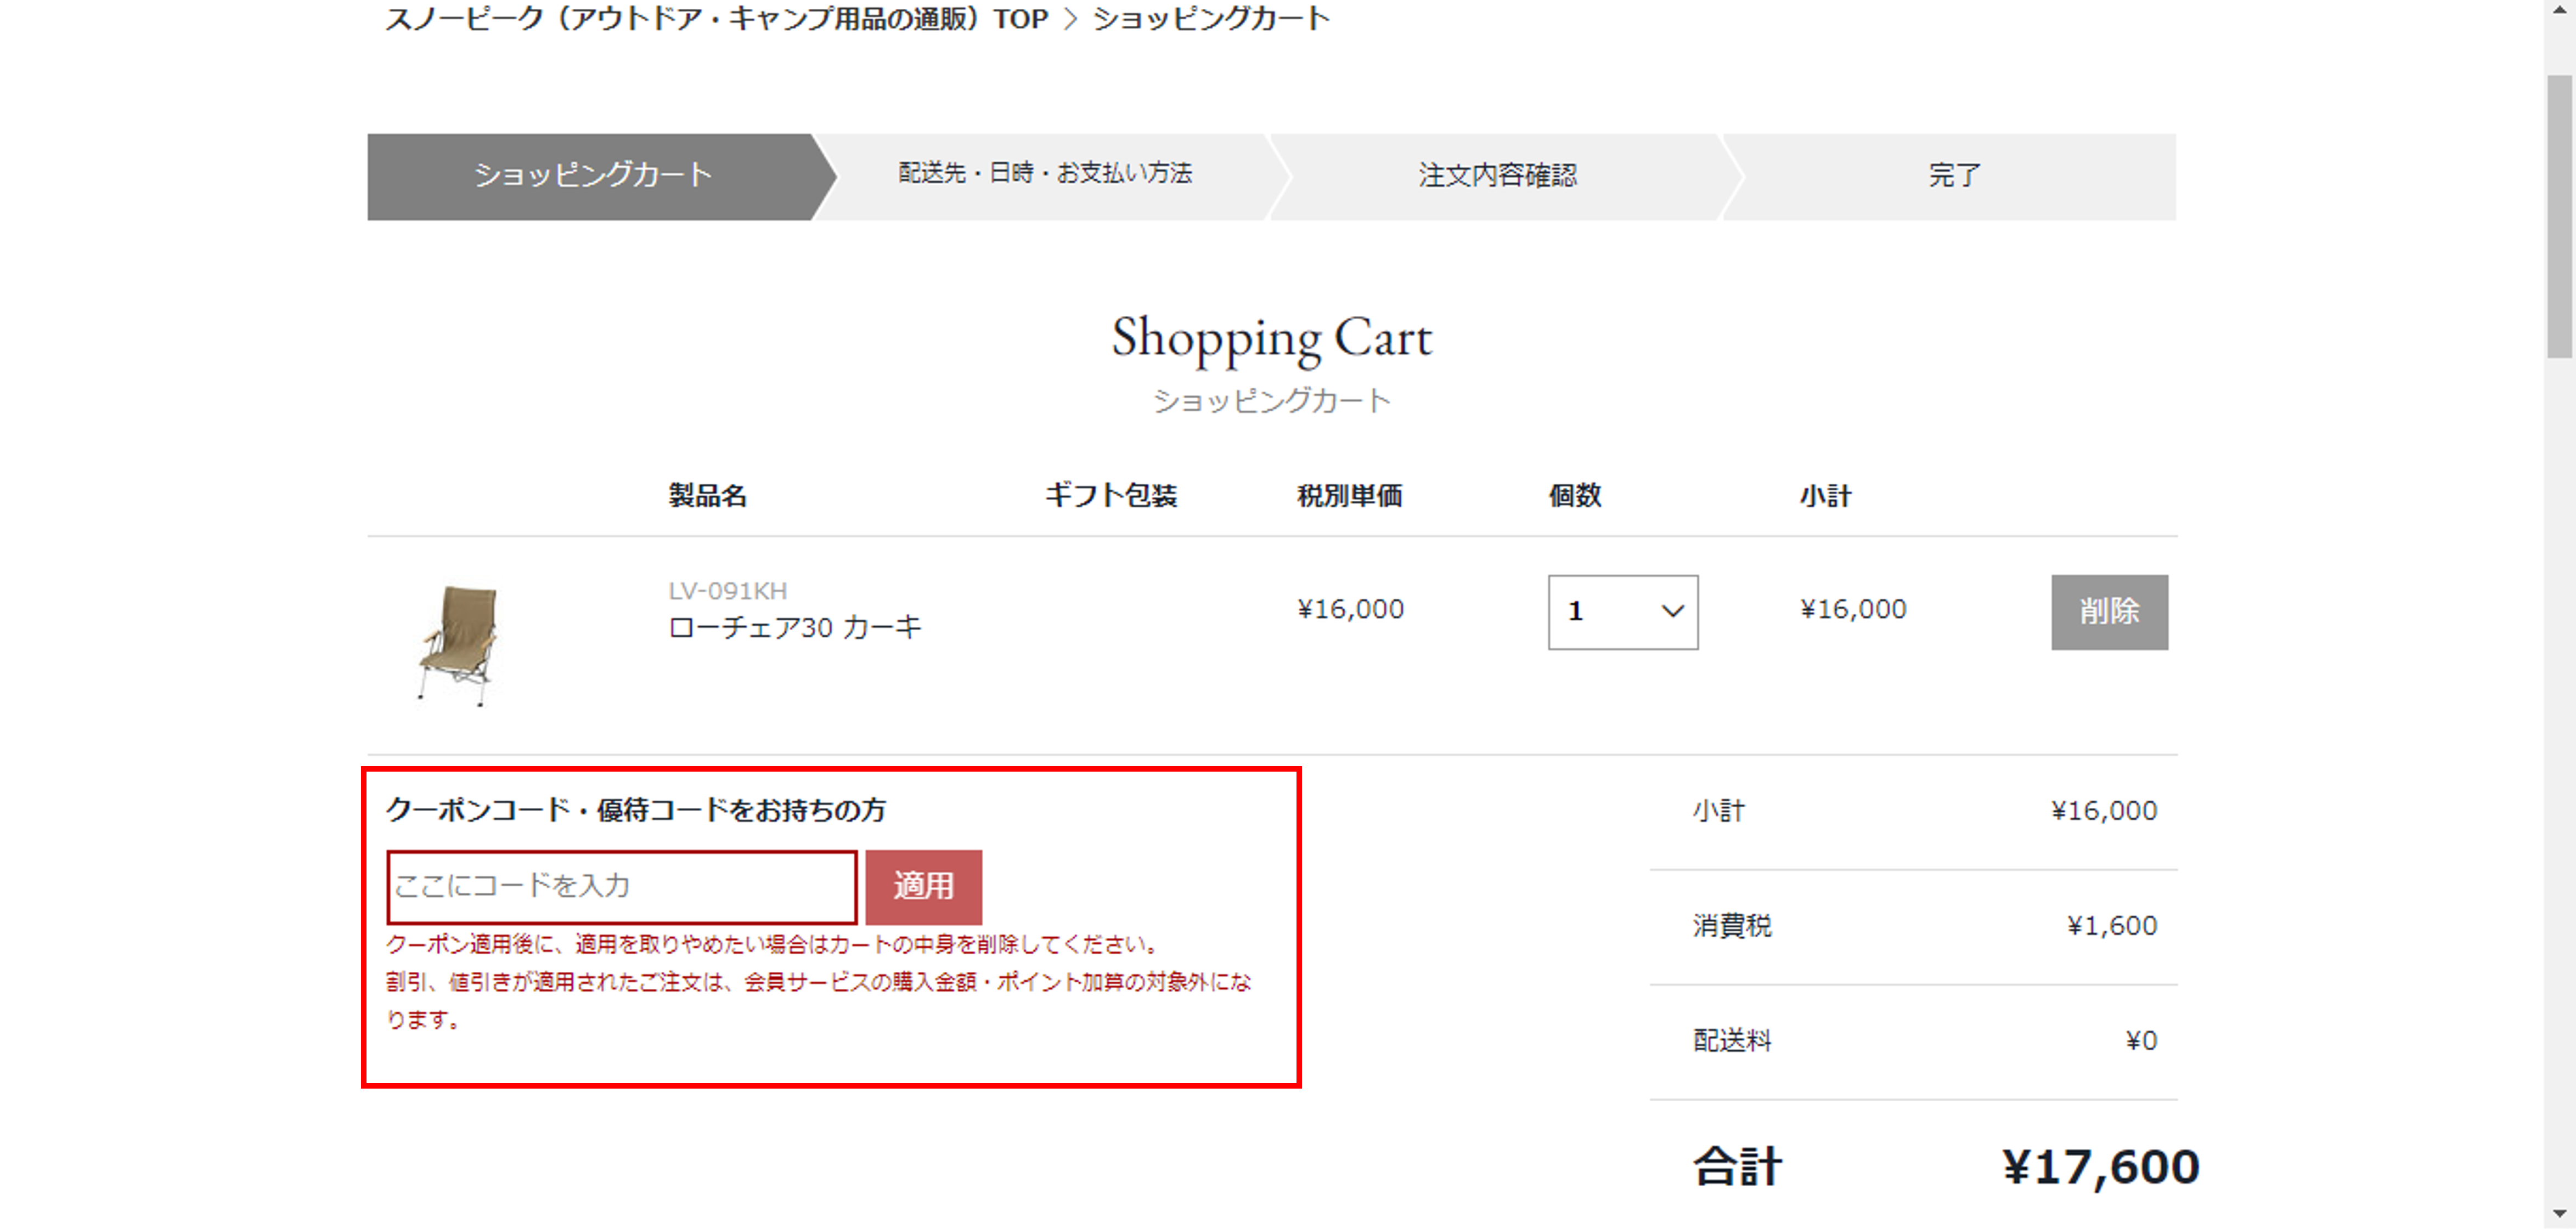Click the 個数 column header

coord(1575,496)
